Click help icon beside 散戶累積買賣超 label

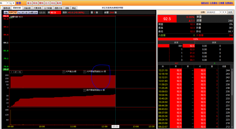click(x=85, y=90)
